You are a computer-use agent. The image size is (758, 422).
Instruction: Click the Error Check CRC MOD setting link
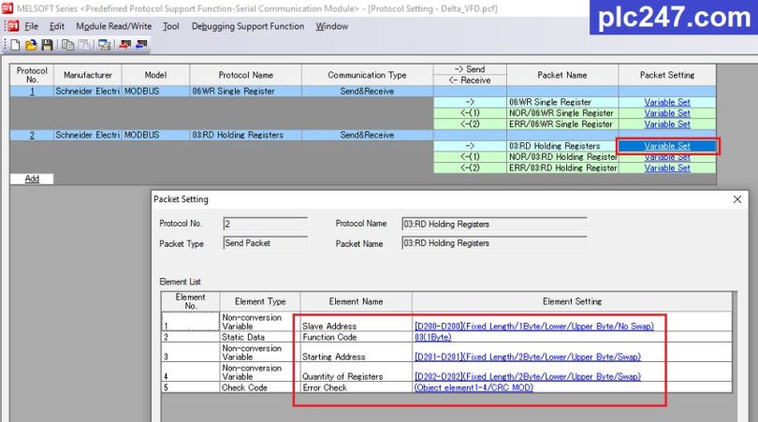point(474,387)
